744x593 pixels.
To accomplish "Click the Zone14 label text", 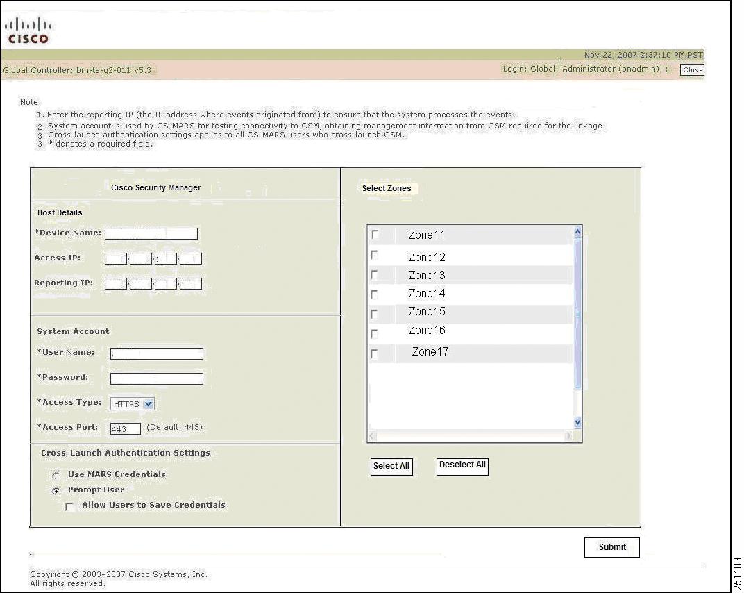I will (427, 294).
